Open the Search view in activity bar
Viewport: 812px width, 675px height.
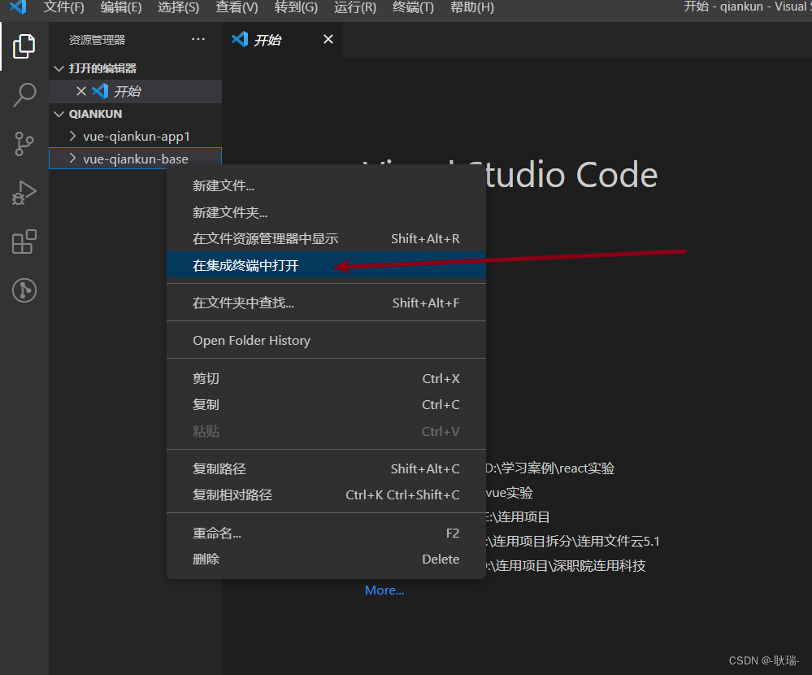(x=24, y=95)
